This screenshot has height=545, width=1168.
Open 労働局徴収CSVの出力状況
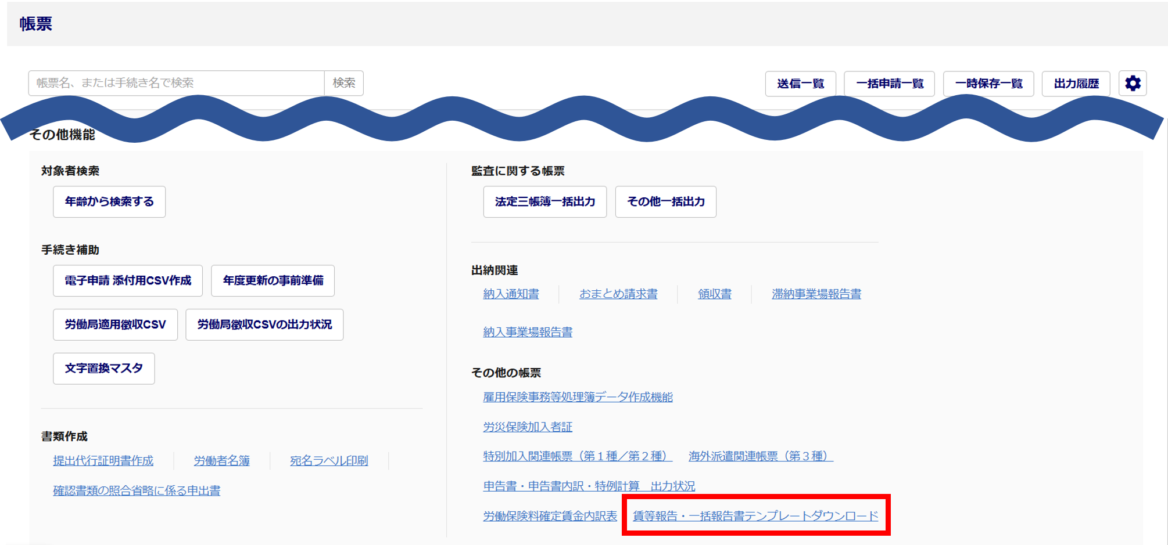click(264, 324)
